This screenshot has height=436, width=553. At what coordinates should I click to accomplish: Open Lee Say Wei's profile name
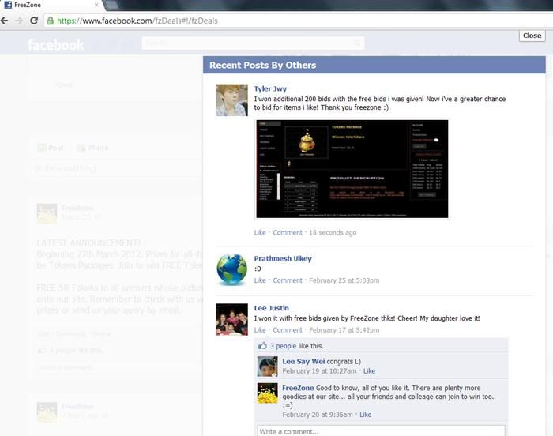pos(303,361)
